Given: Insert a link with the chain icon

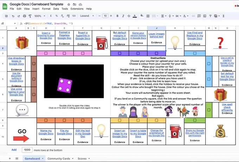Looking at the screenshot, I should pyautogui.click(x=193, y=16).
